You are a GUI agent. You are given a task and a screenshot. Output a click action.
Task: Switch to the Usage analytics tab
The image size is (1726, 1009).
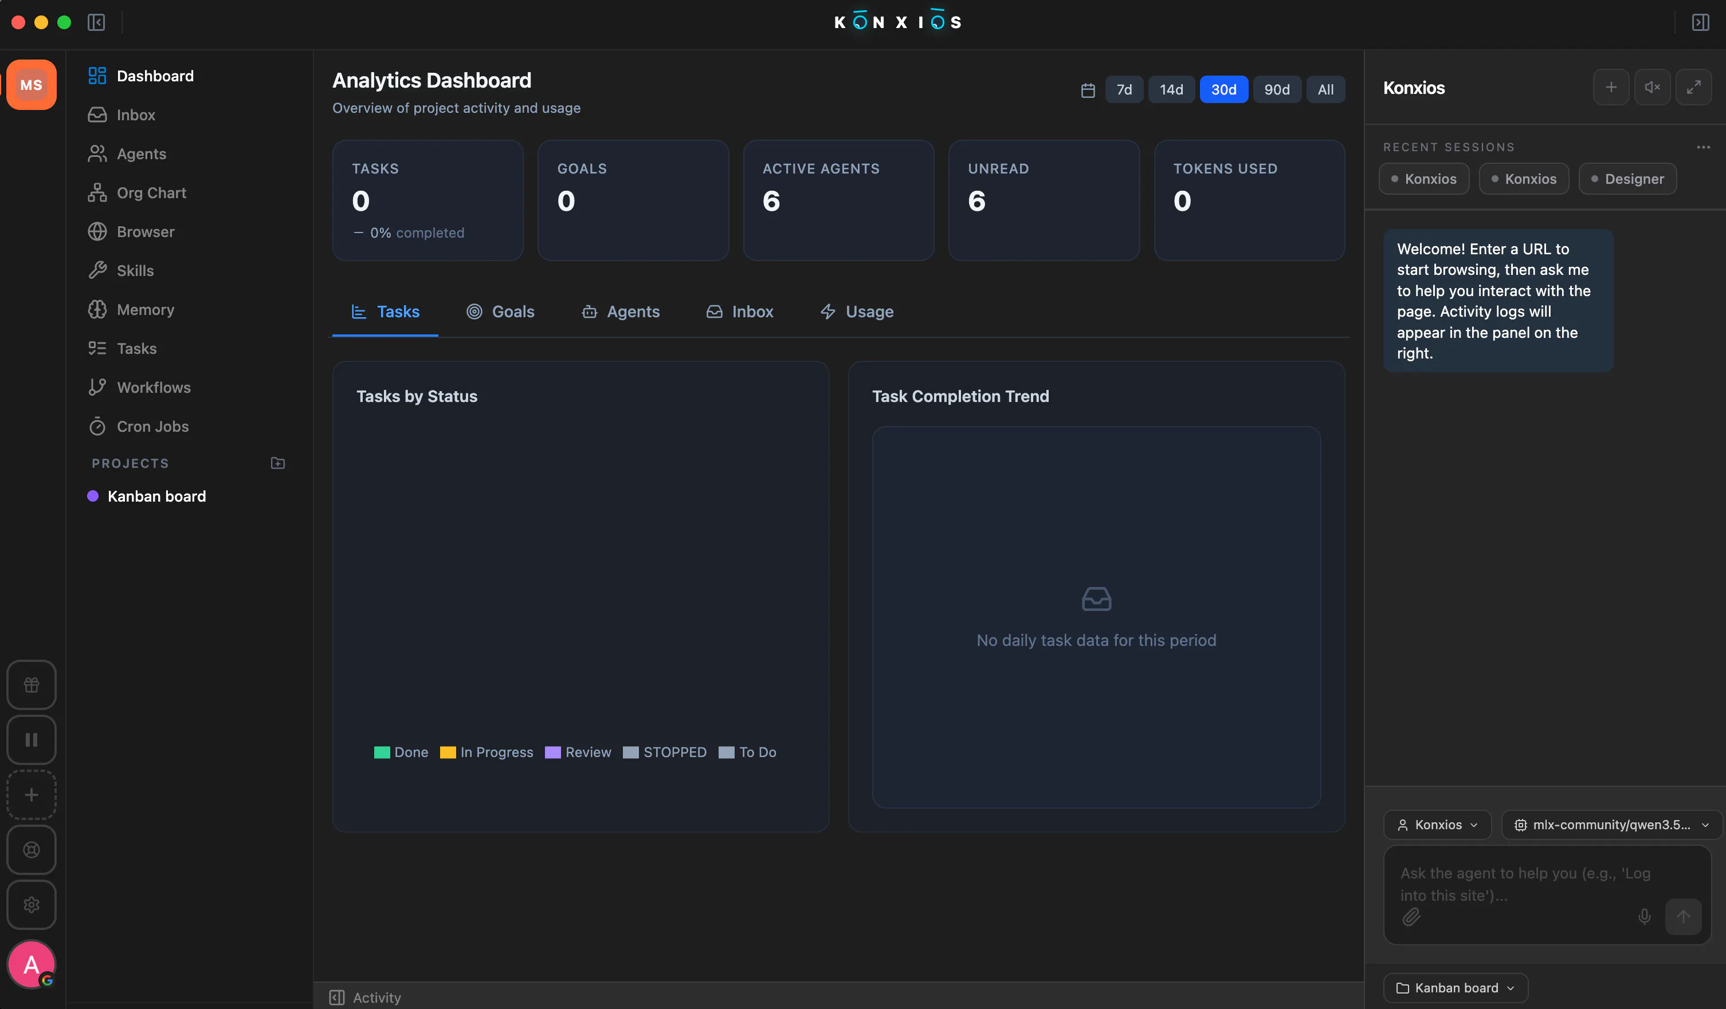pyautogui.click(x=857, y=312)
